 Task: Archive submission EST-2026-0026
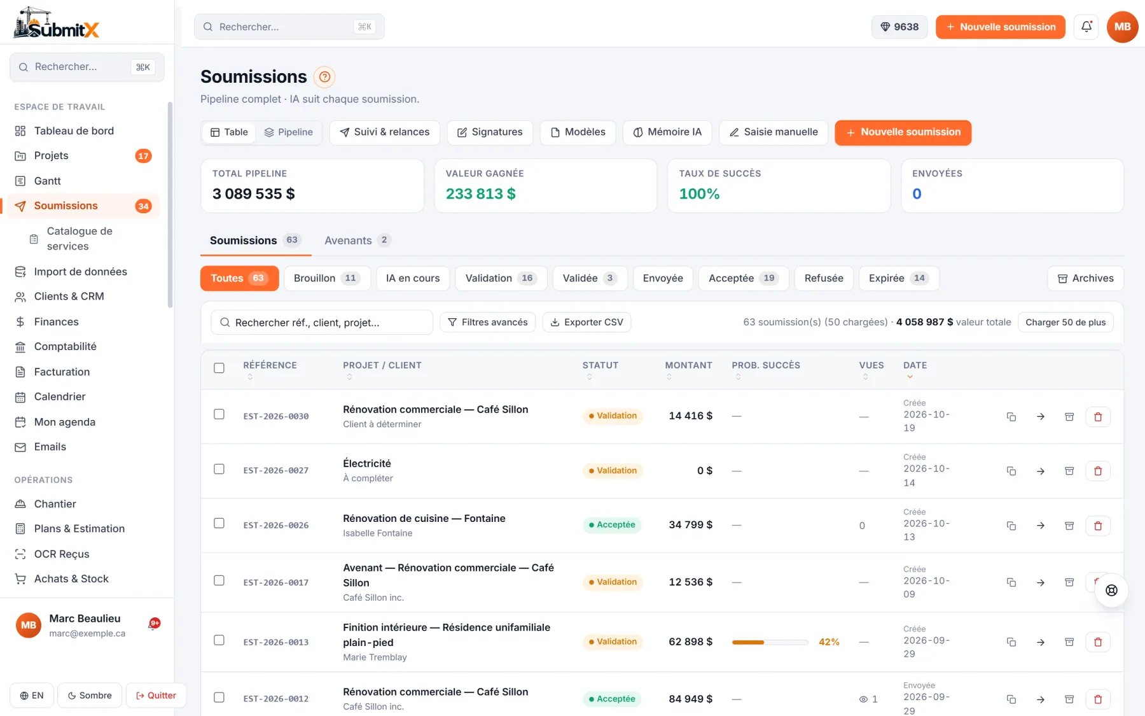click(1069, 526)
